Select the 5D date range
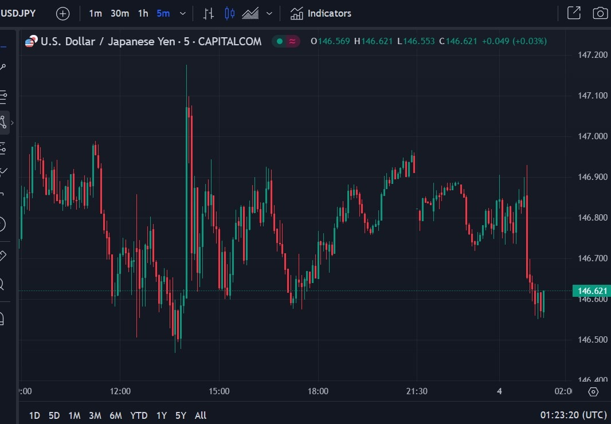 (x=54, y=415)
